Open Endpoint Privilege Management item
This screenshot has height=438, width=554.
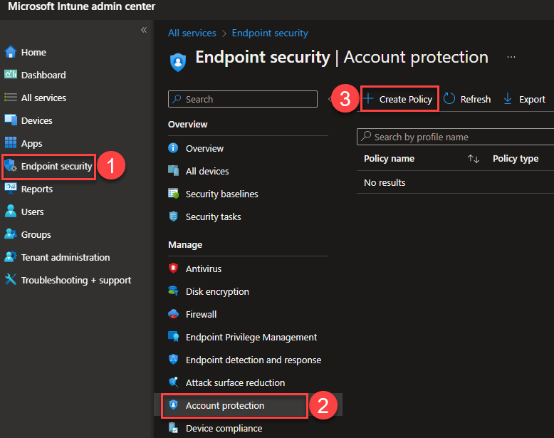[251, 337]
